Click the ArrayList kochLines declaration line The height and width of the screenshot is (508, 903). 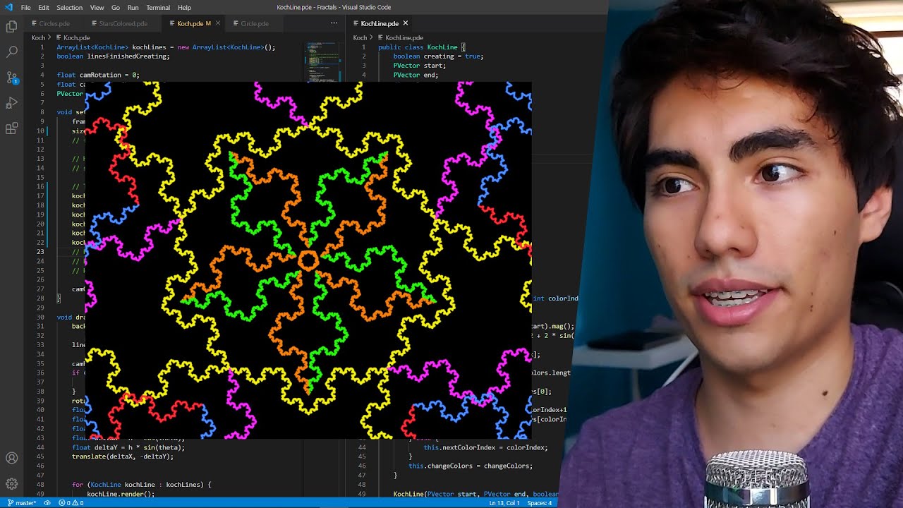pyautogui.click(x=166, y=47)
